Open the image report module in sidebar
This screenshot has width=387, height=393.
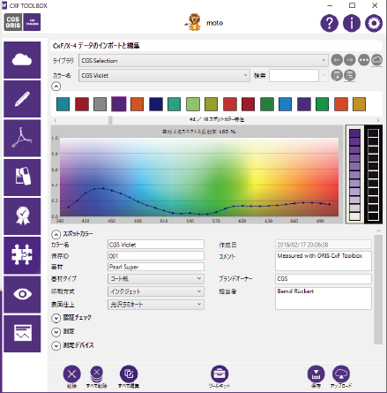pyautogui.click(x=22, y=333)
